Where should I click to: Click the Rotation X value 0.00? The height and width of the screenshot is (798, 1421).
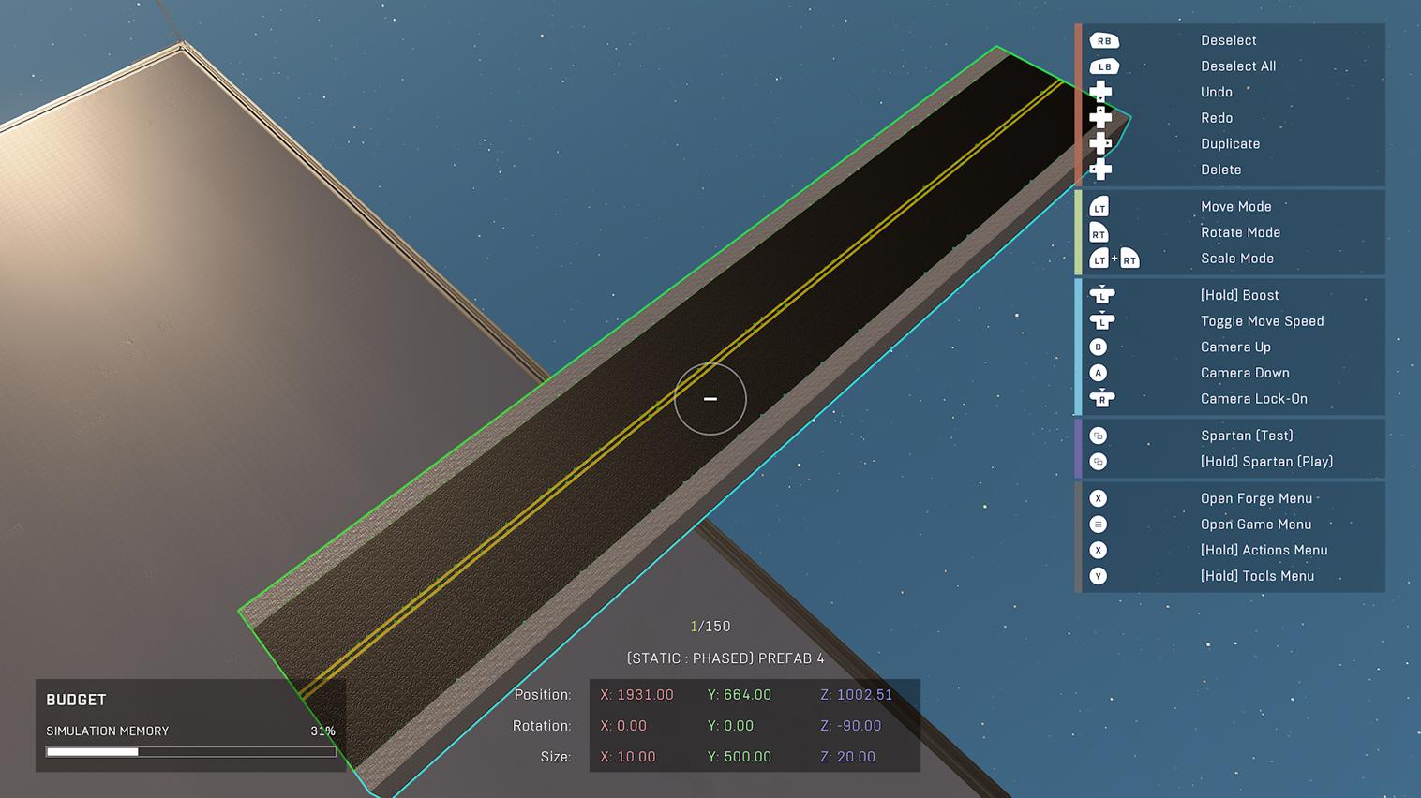click(x=623, y=726)
